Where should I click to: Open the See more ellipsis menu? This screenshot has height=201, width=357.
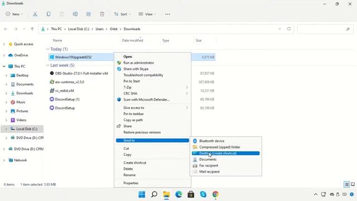point(167,14)
